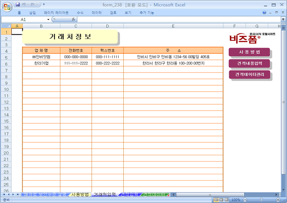Click the zoom out minus button
This screenshot has width=287, height=203.
(245, 200)
